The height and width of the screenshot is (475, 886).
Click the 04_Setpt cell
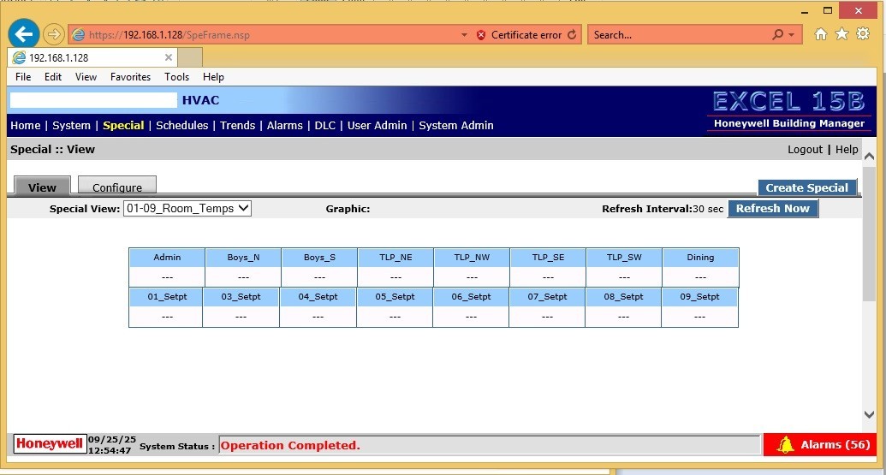(318, 296)
